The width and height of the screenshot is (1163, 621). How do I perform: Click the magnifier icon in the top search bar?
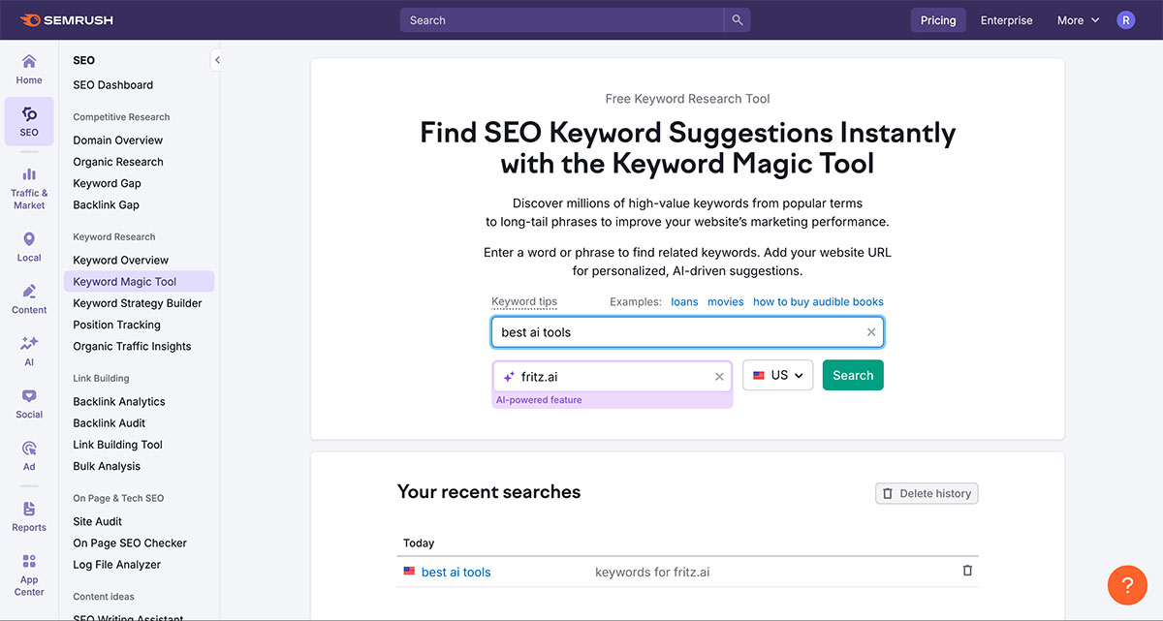click(x=738, y=19)
